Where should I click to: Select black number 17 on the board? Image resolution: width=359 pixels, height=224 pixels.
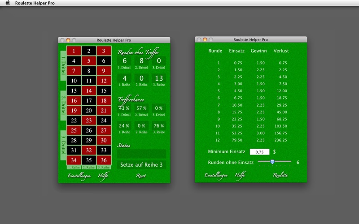click(x=89, y=100)
